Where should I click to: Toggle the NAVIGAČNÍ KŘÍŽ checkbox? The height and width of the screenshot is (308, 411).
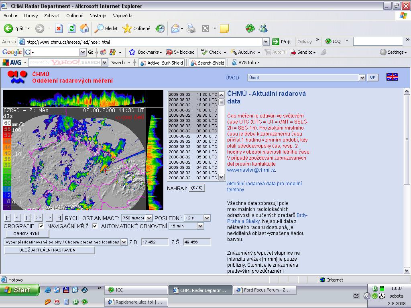coord(95,226)
